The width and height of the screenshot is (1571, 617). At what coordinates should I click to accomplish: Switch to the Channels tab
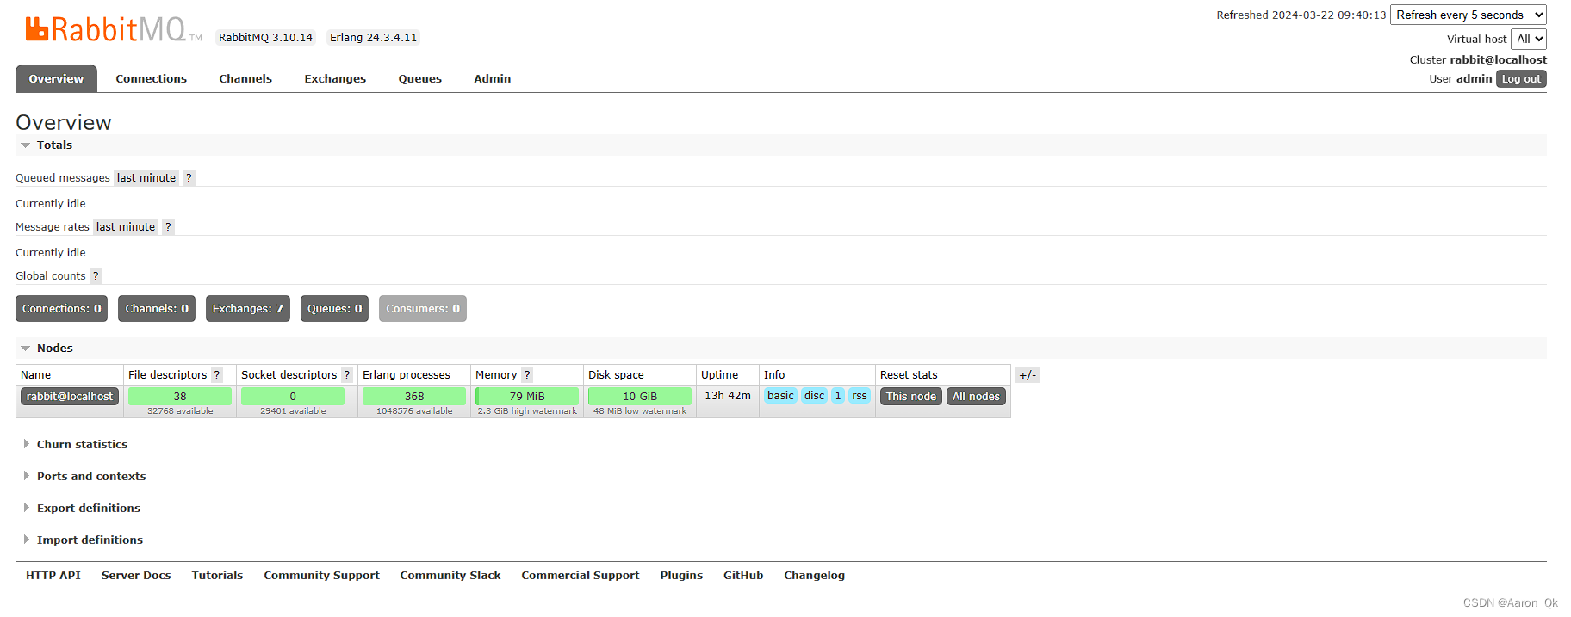click(x=245, y=79)
